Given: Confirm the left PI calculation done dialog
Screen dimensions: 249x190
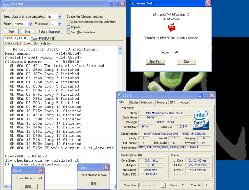Looking at the screenshot, I should (28, 186).
